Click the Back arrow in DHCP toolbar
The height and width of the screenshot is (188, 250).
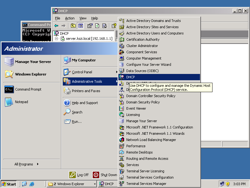click(56, 26)
